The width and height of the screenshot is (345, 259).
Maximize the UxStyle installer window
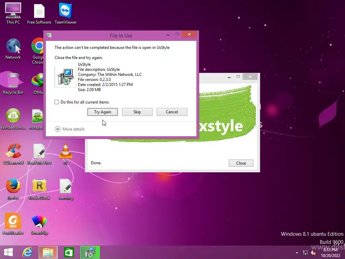click(x=238, y=77)
